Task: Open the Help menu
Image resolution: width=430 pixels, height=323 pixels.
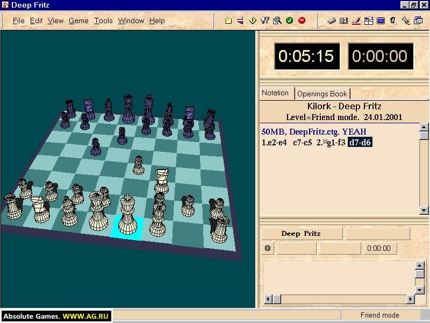Action: tap(157, 20)
